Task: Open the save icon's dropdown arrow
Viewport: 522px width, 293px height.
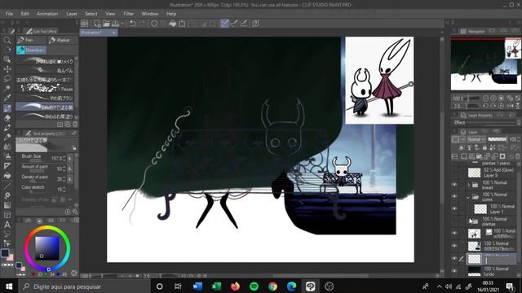Action: click(x=122, y=24)
